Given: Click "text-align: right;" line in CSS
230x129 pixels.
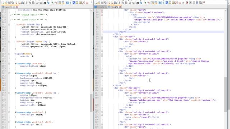Looking at the screenshot, I should coord(32,115).
